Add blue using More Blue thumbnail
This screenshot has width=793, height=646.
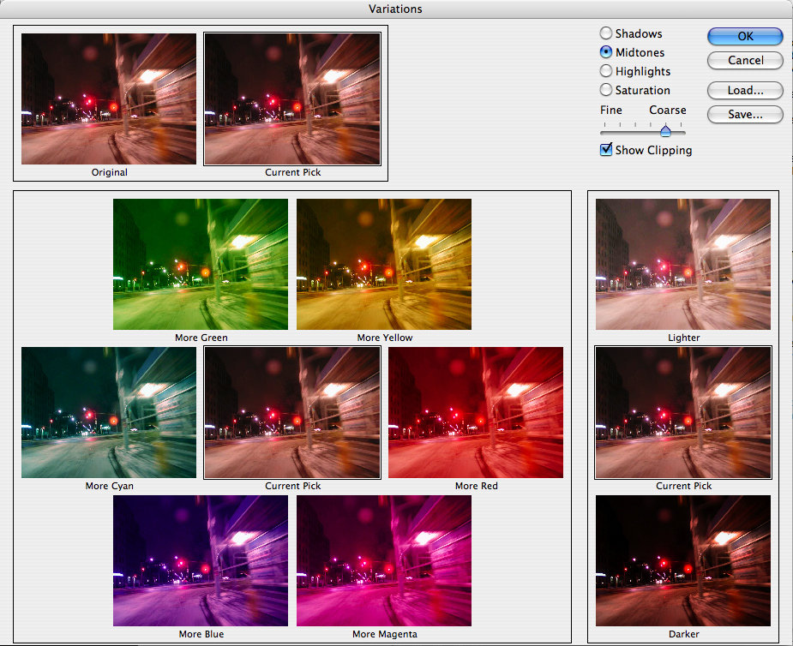[201, 560]
